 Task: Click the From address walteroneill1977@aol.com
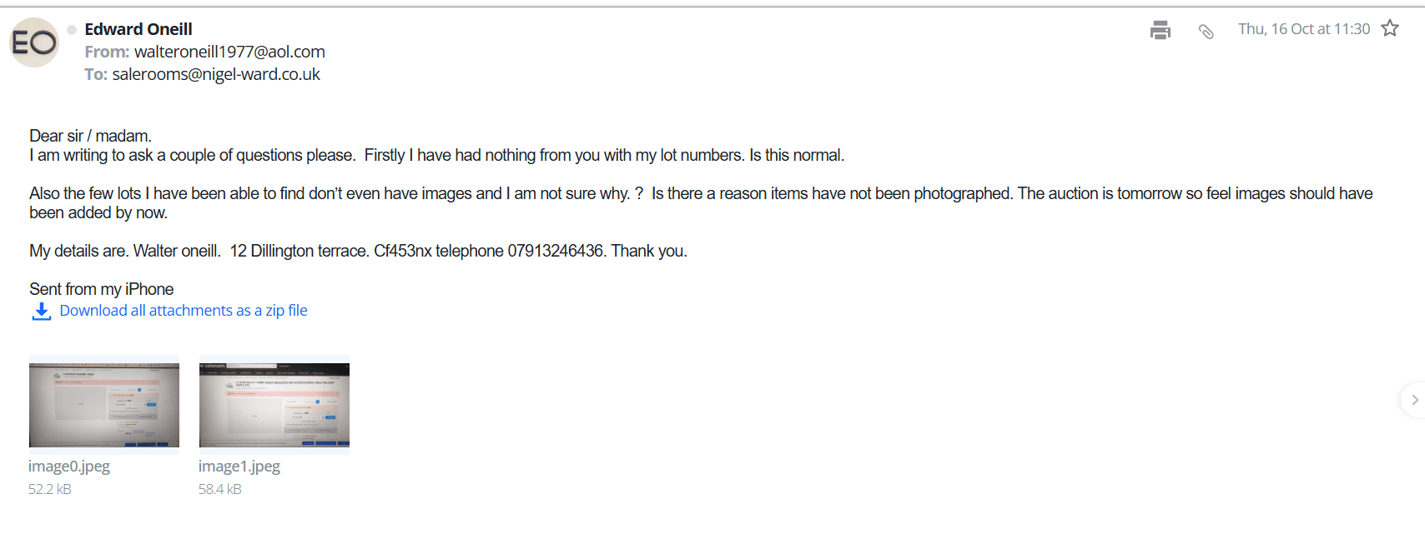tap(229, 52)
